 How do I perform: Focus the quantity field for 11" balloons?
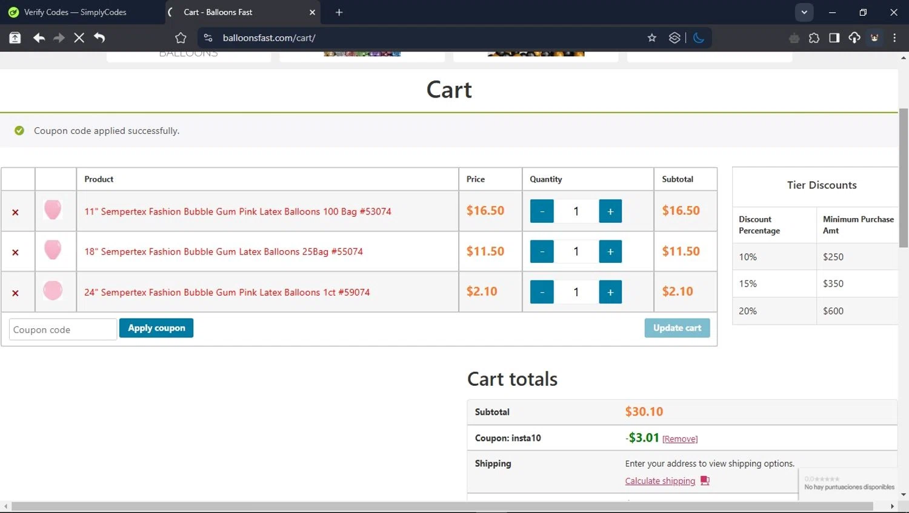tap(576, 211)
